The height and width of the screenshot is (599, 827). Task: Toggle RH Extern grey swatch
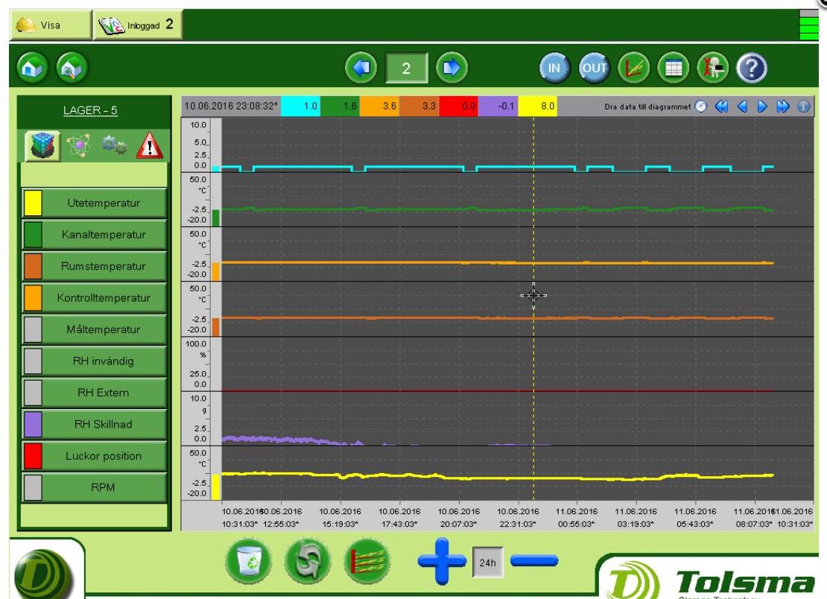(33, 393)
